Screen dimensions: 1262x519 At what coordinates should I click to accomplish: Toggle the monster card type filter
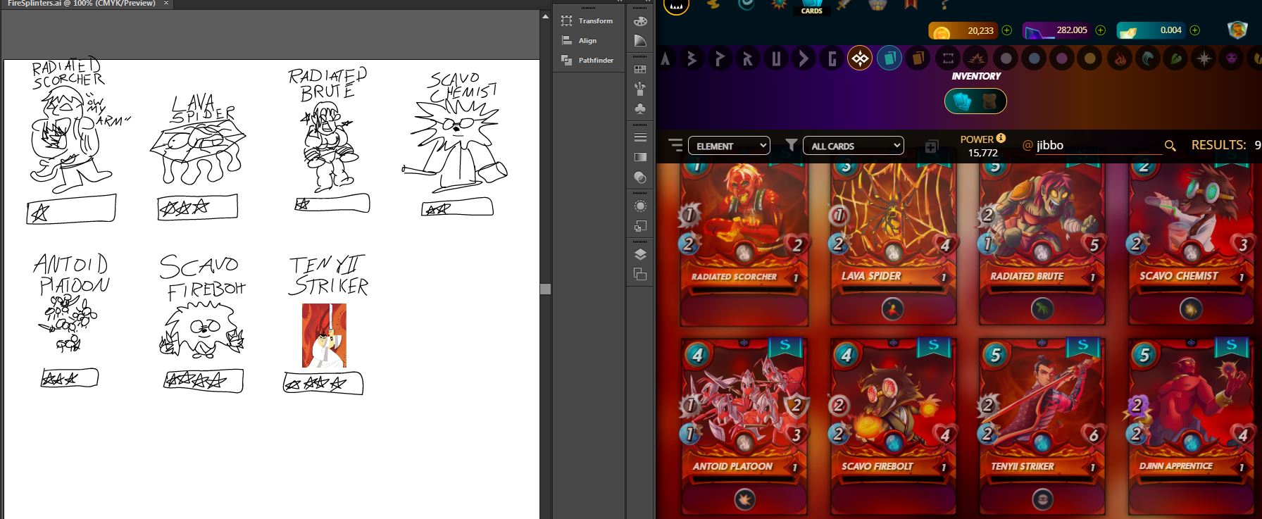point(948,58)
